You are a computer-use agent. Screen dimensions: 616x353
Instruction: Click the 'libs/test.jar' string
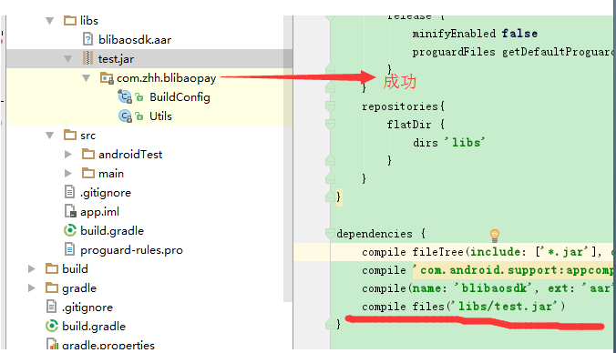tap(505, 306)
